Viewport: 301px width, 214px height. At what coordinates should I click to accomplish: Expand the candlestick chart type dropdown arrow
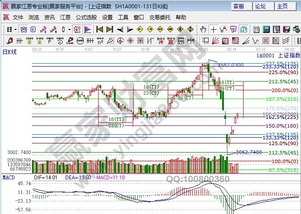(69, 30)
